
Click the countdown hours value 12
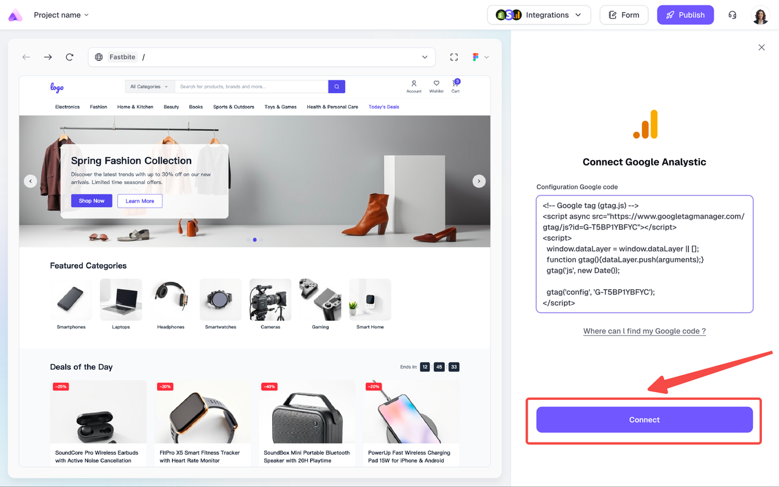click(425, 367)
